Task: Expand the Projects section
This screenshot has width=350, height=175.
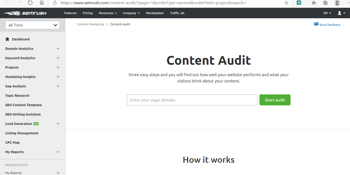Action: (58, 68)
